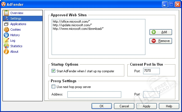Click the Log pencil icon
The image size is (182, 112).
(x=6, y=41)
